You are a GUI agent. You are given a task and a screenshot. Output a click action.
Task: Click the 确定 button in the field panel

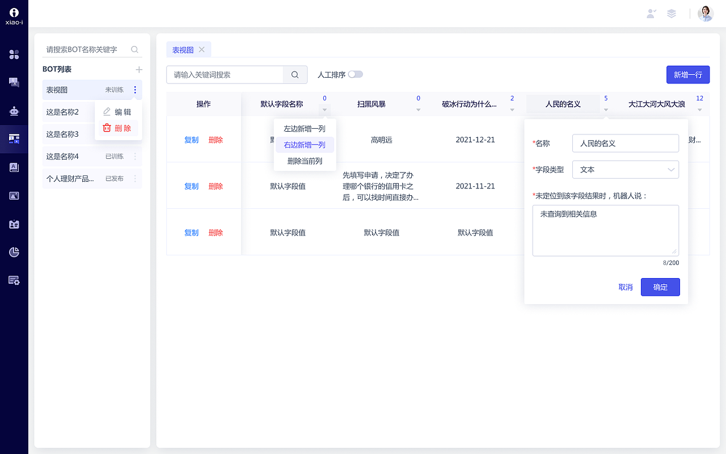point(660,287)
